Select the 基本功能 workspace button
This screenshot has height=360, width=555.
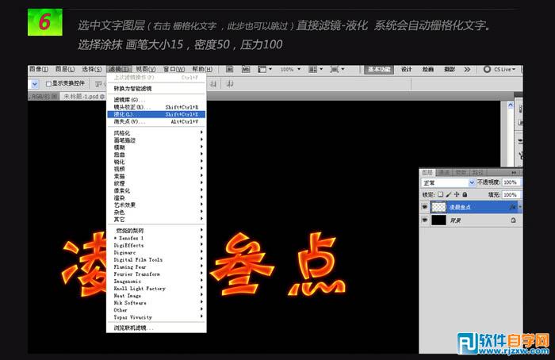click(379, 69)
